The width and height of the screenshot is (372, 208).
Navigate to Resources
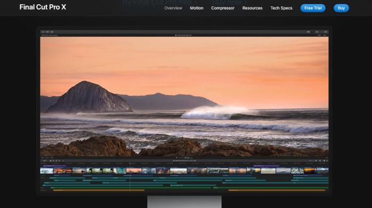click(252, 8)
